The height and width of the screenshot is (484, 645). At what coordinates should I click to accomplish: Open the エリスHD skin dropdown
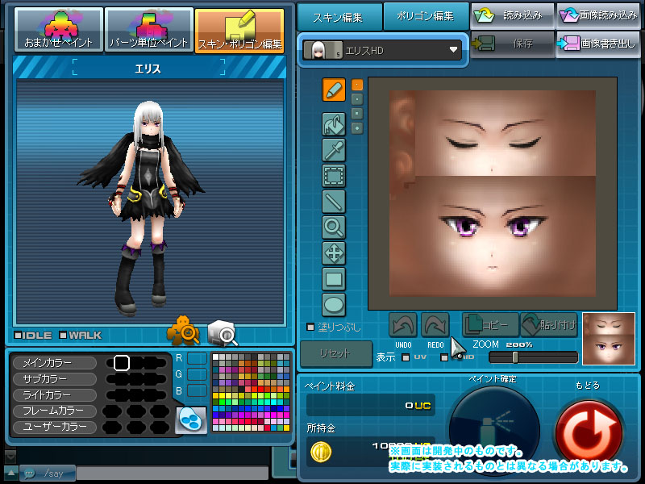point(382,50)
